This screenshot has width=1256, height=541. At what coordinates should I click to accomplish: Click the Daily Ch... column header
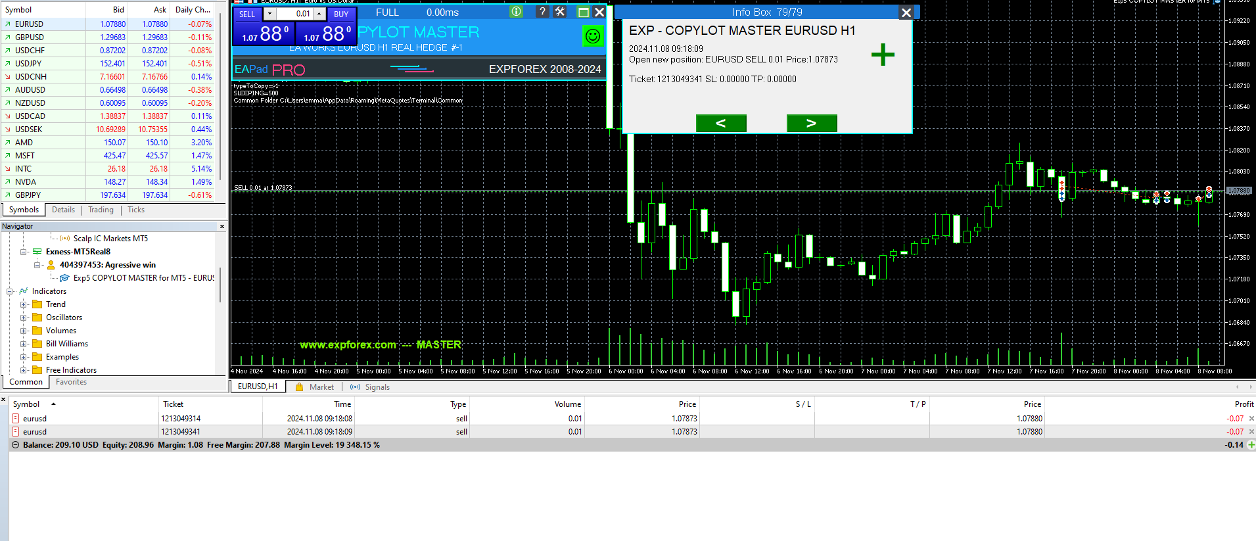click(193, 10)
